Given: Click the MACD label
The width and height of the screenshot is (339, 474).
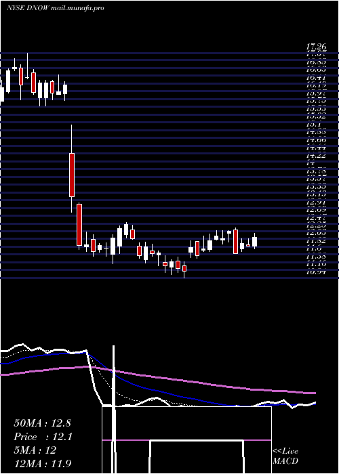Looking at the screenshot, I should (x=285, y=461).
